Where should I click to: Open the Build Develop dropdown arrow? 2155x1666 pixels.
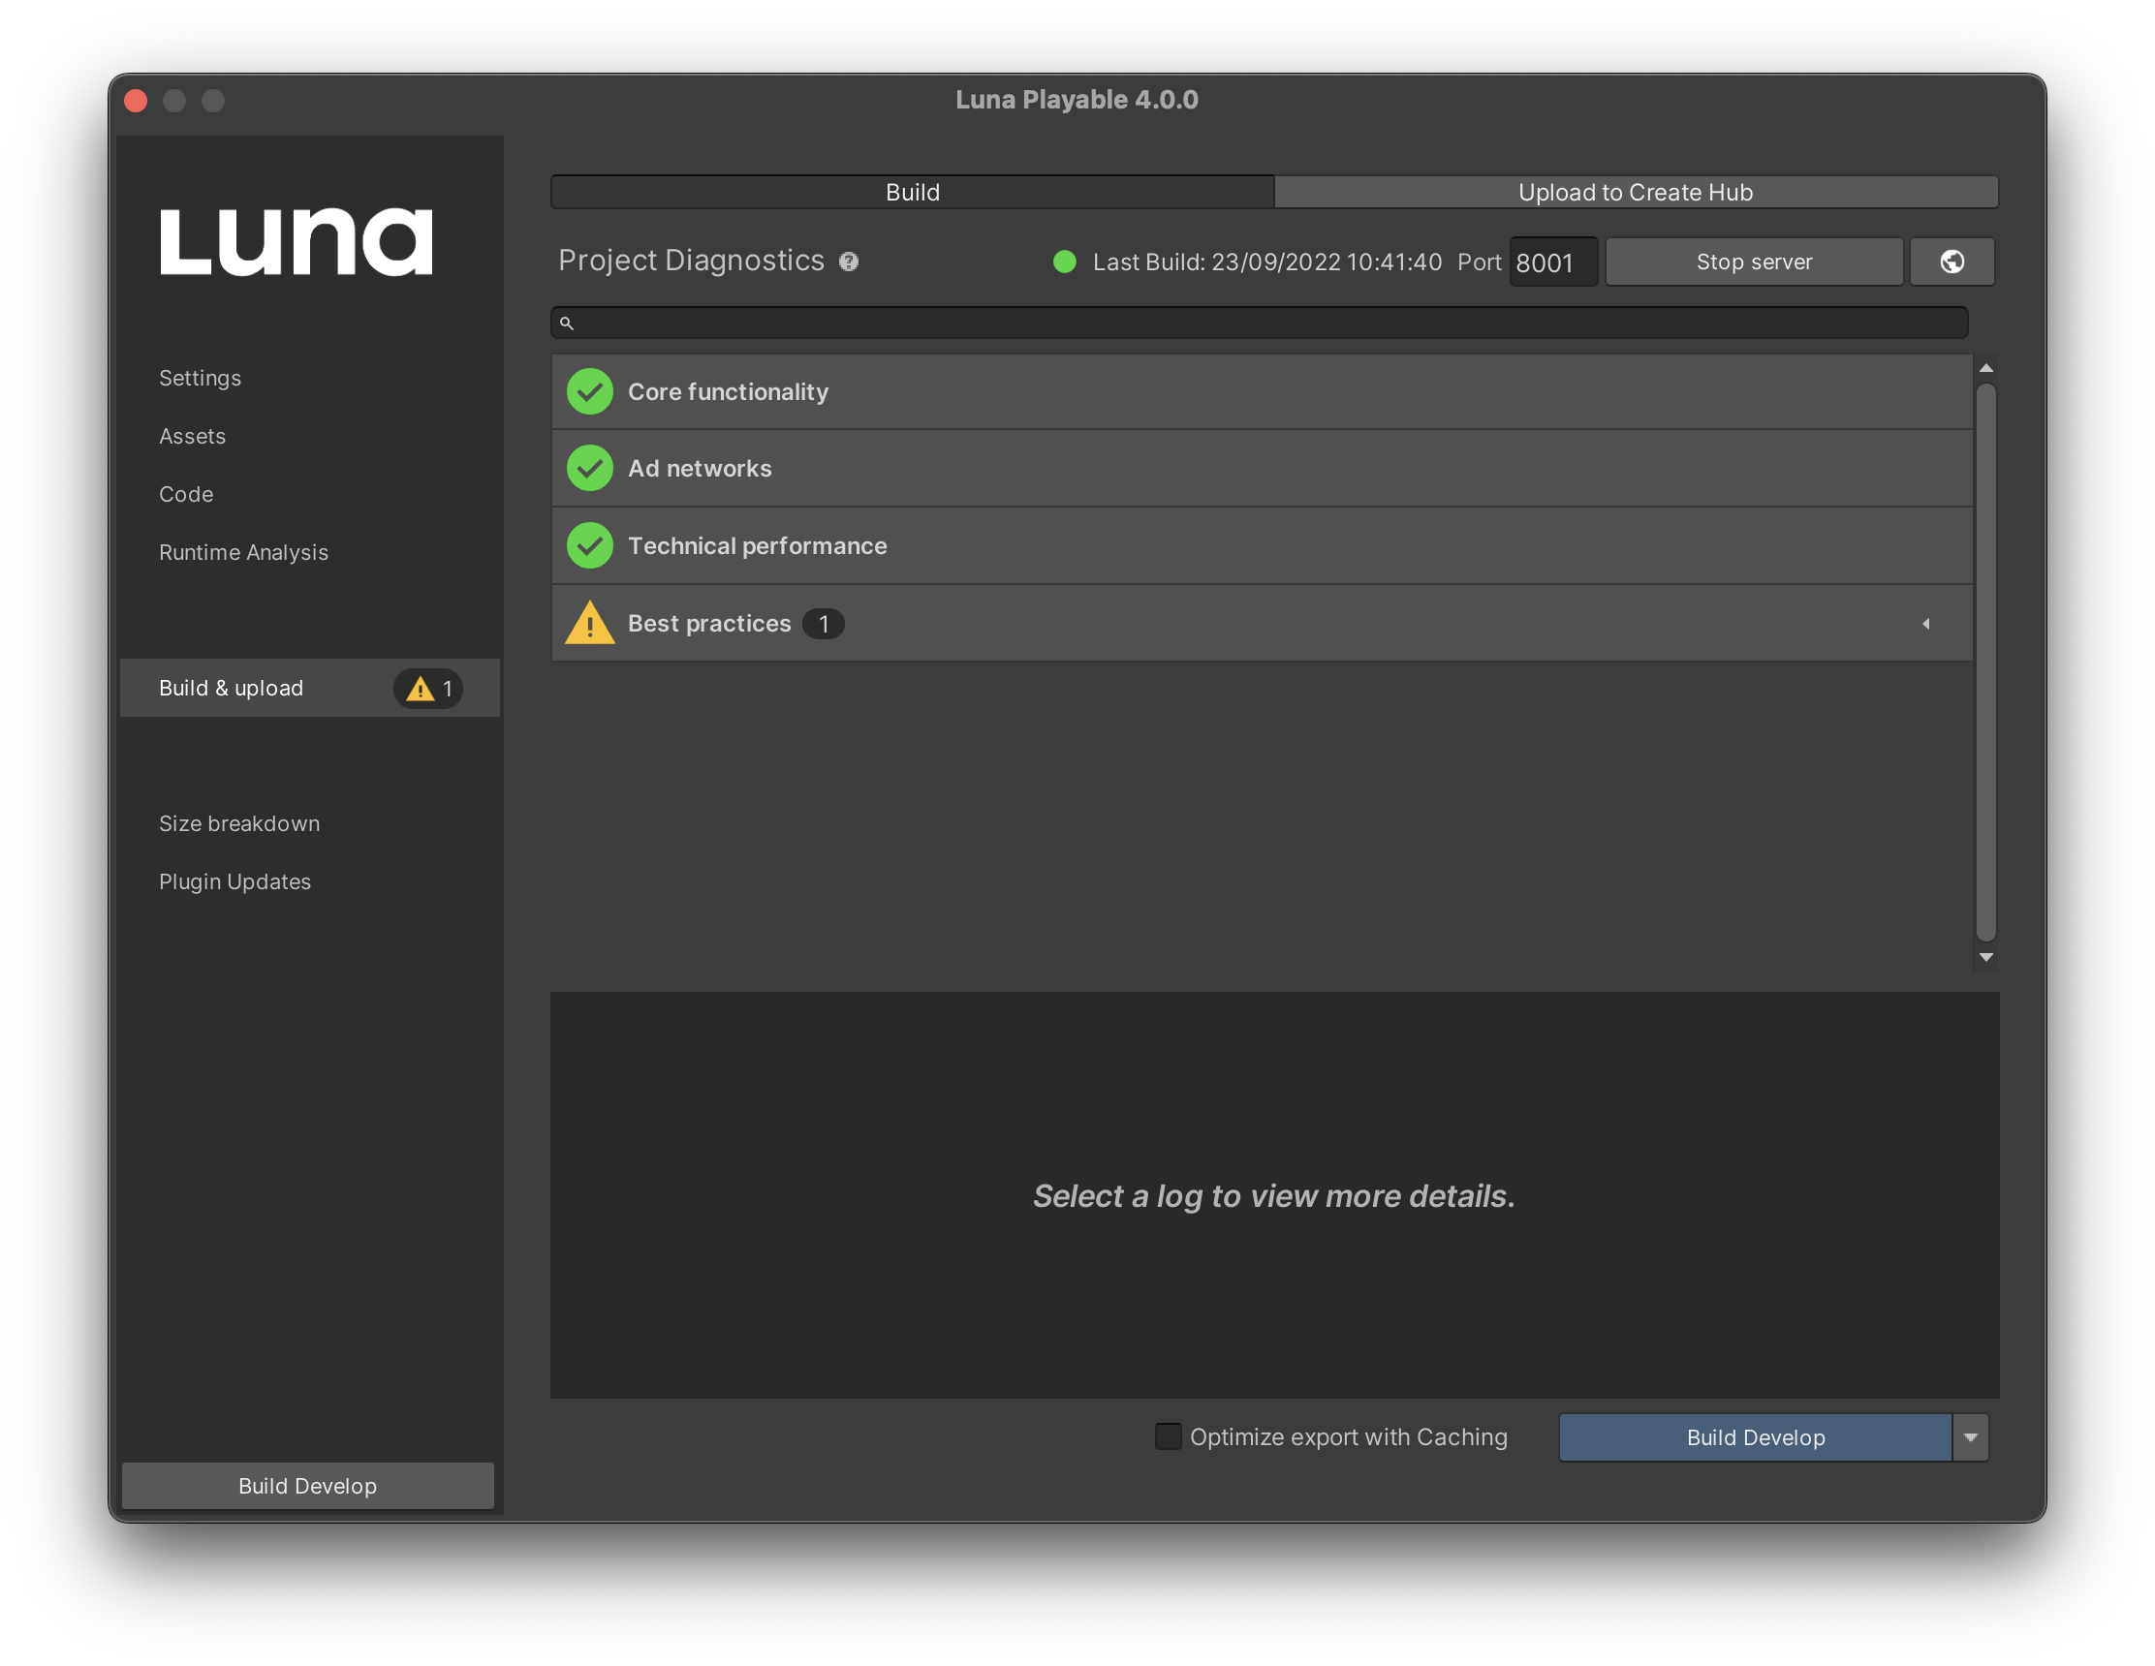point(1971,1437)
